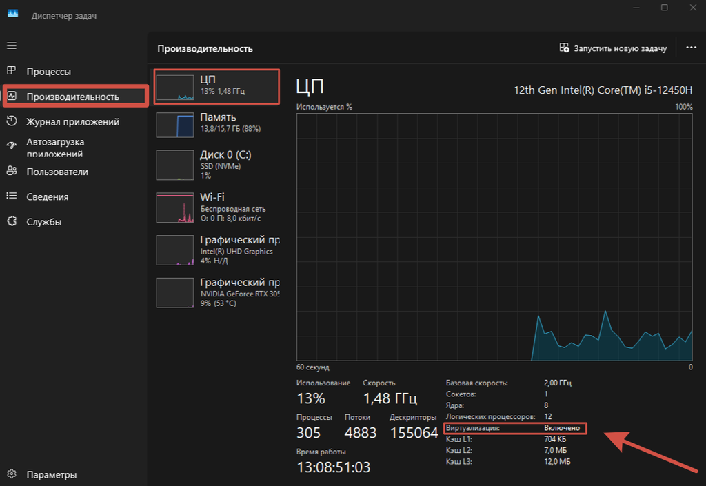Click the Details list icon
Viewport: 706px width, 486px height.
point(12,196)
